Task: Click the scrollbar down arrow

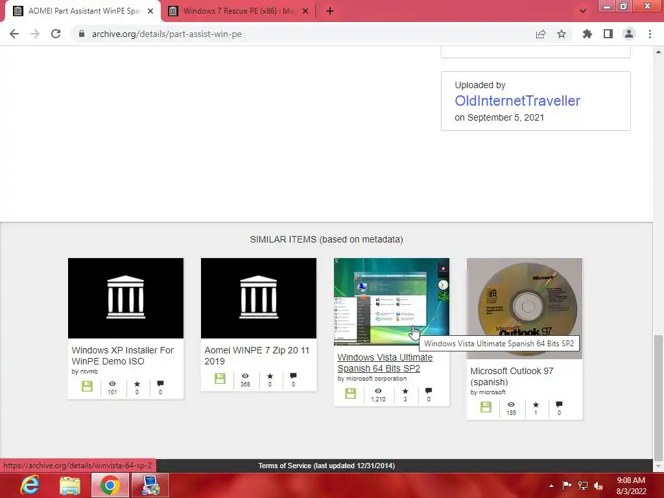Action: click(x=658, y=467)
